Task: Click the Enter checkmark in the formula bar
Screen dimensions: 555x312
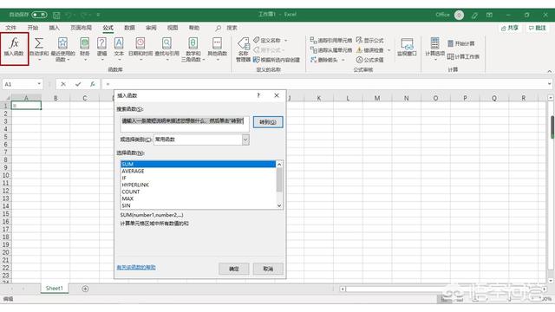Action: point(78,84)
